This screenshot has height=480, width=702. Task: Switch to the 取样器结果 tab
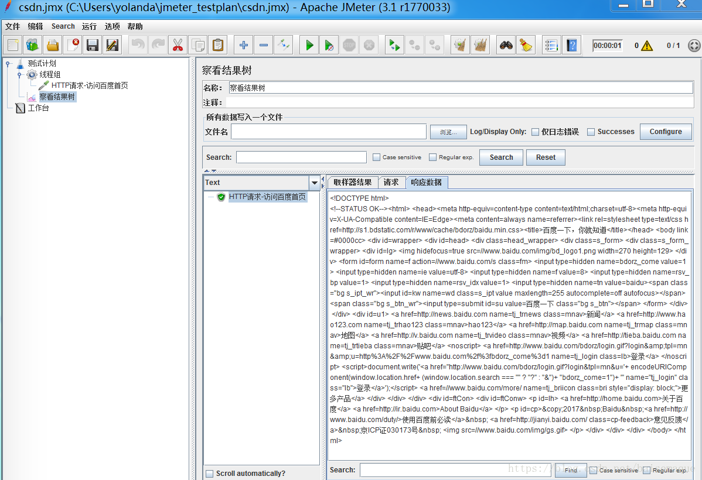pyautogui.click(x=353, y=183)
